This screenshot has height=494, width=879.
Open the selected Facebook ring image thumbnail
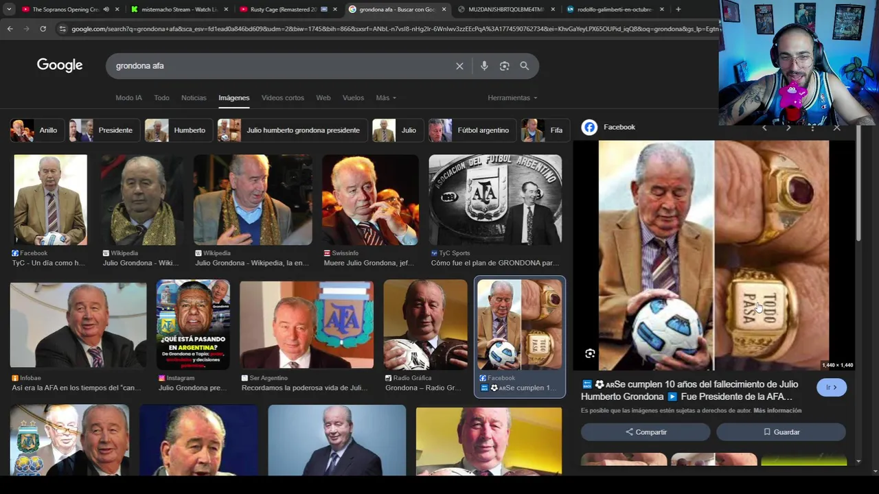click(520, 325)
